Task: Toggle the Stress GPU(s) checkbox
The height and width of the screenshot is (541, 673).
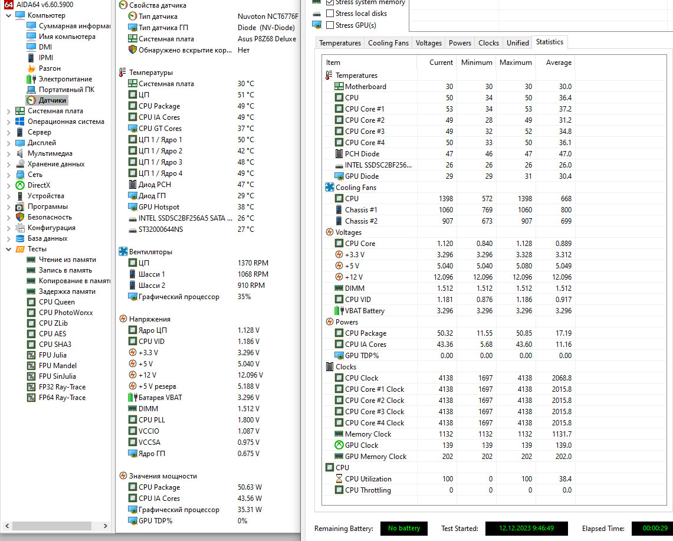Action: tap(330, 25)
